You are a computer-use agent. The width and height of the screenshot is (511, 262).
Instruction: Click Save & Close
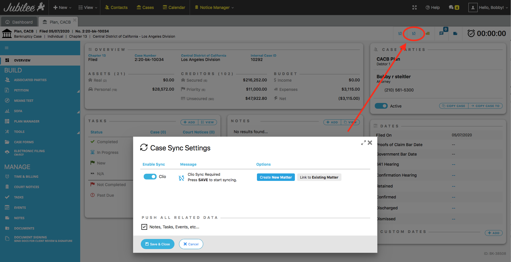[157, 244]
